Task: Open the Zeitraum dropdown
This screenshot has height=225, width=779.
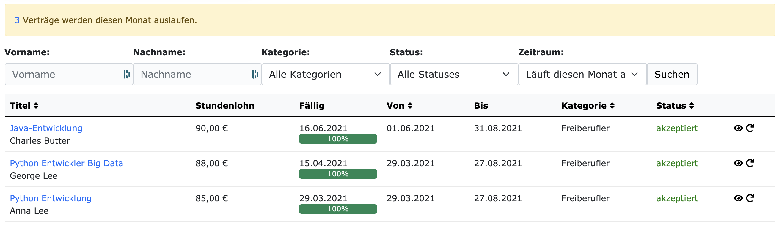Action: [582, 74]
